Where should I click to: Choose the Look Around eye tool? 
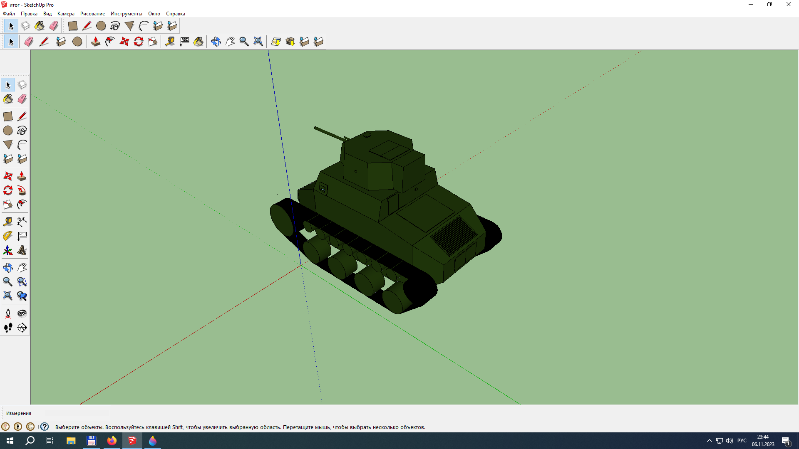(22, 313)
